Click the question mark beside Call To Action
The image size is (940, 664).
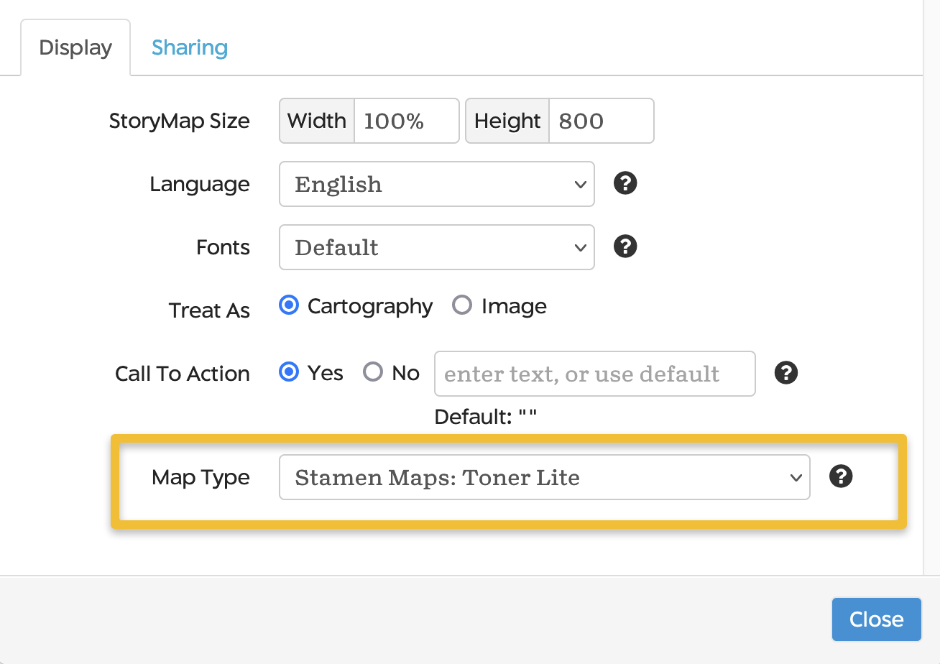click(785, 373)
